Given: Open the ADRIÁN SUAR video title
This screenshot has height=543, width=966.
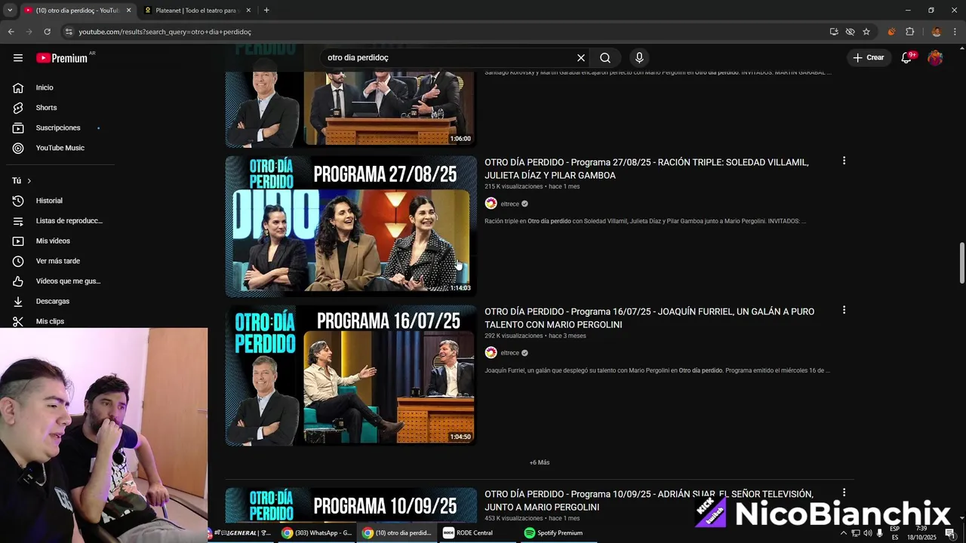Looking at the screenshot, I should tap(648, 501).
